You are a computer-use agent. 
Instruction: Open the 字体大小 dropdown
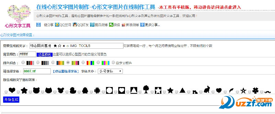(x=110, y=71)
